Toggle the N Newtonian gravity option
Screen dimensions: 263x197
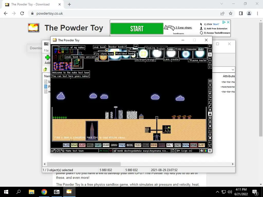tap(210, 59)
